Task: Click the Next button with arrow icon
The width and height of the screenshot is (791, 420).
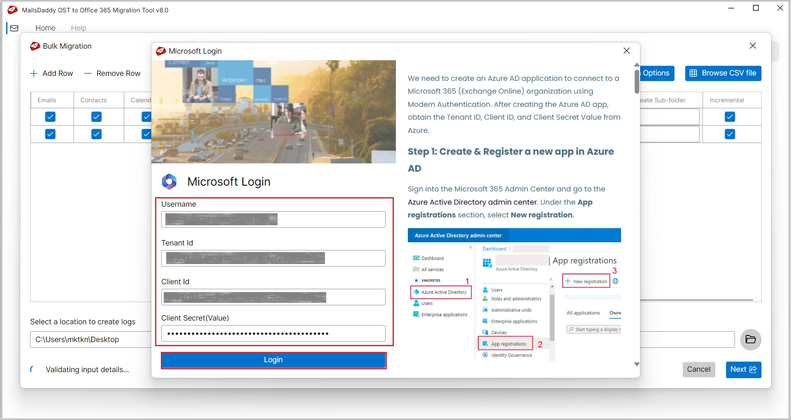Action: click(x=743, y=369)
